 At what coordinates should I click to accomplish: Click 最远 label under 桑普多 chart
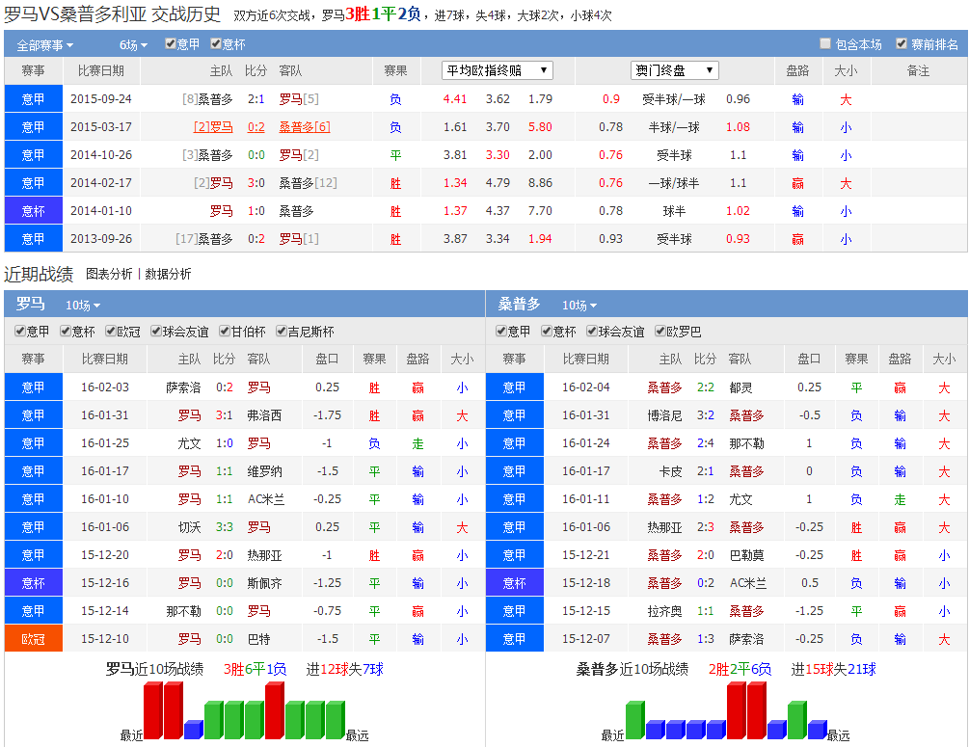(838, 735)
